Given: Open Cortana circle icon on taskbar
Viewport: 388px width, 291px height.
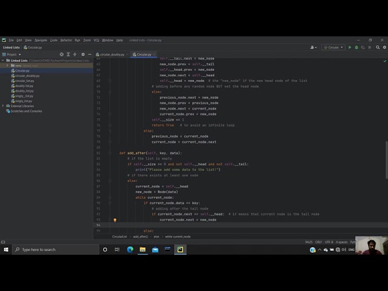Looking at the screenshot, I should coord(105,249).
